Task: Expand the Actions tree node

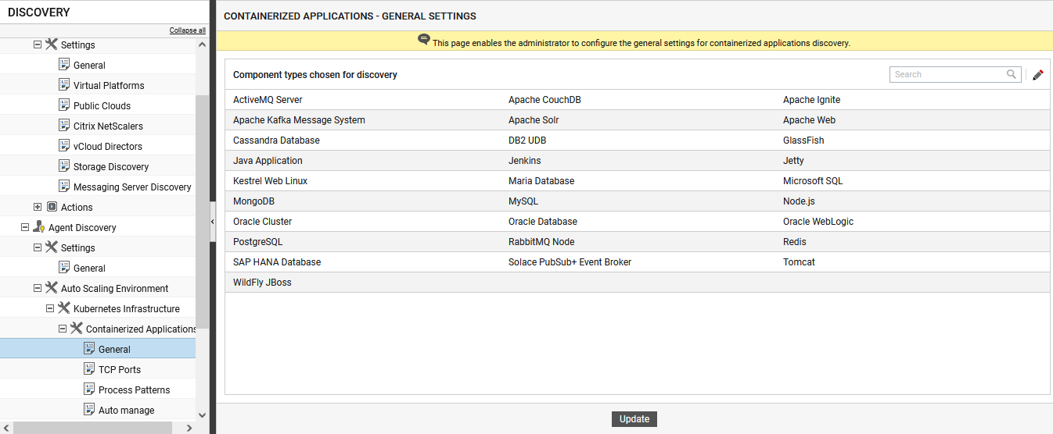Action: pyautogui.click(x=38, y=207)
